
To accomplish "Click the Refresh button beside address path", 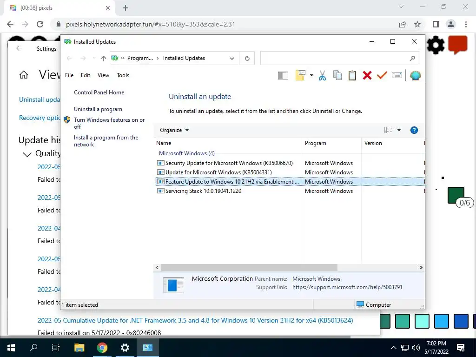I will pyautogui.click(x=247, y=58).
